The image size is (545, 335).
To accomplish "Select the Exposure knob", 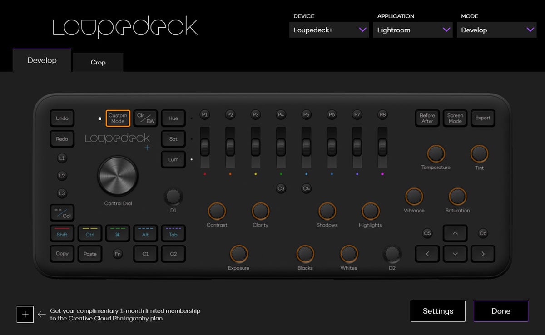I will tap(238, 254).
